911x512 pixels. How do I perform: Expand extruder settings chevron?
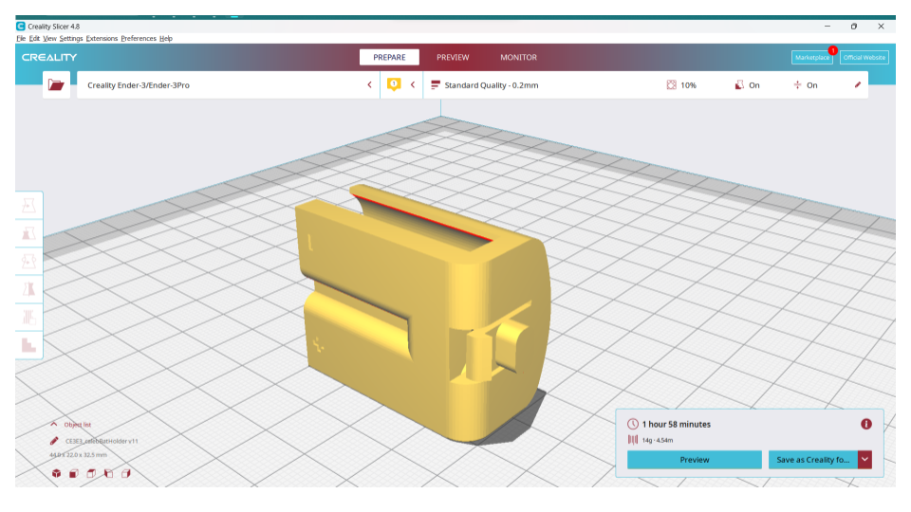(x=413, y=84)
